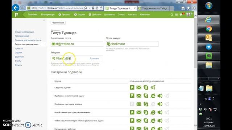Open Контакты menu item
The height and width of the screenshot is (130, 232).
coord(132,14)
